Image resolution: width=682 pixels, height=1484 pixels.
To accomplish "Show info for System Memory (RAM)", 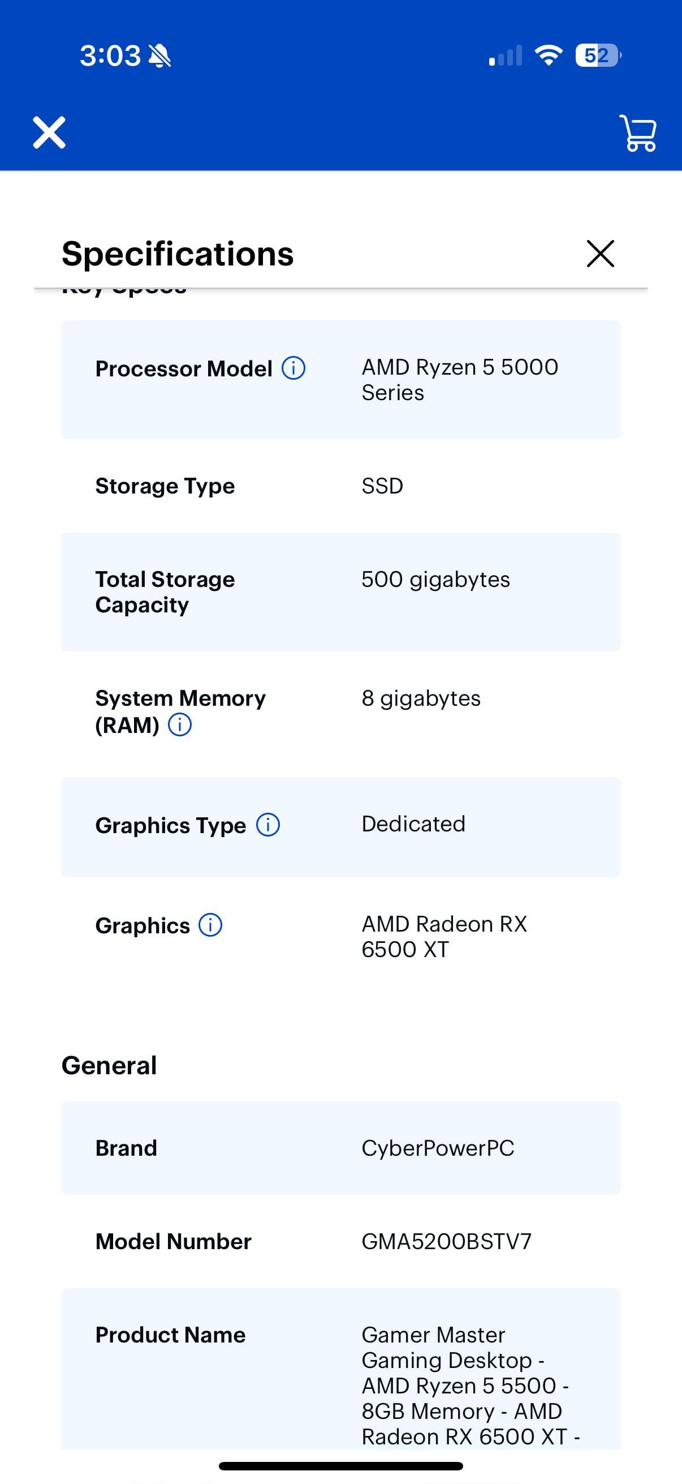I will click(180, 724).
